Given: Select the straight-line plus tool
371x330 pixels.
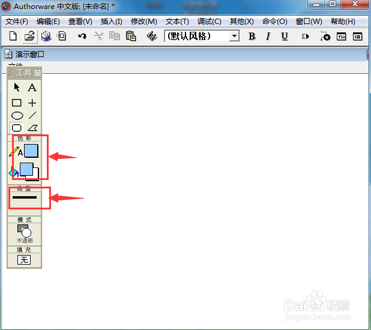Looking at the screenshot, I should [32, 103].
